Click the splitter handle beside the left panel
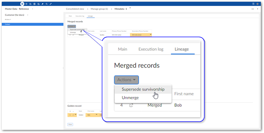The height and width of the screenshot is (133, 264). tap(63, 68)
